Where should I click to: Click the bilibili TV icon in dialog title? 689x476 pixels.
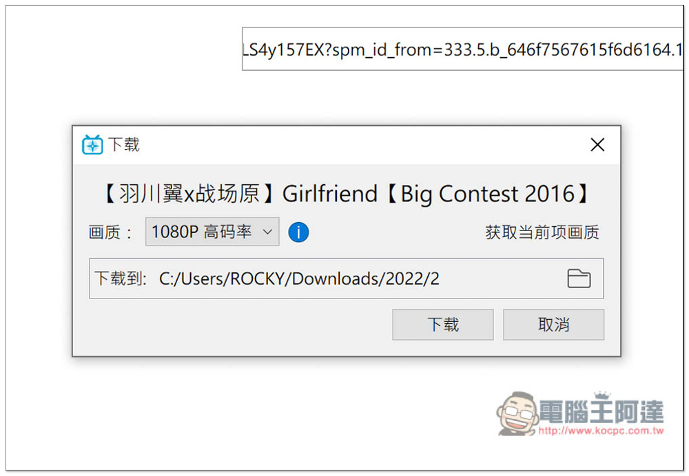(x=92, y=144)
